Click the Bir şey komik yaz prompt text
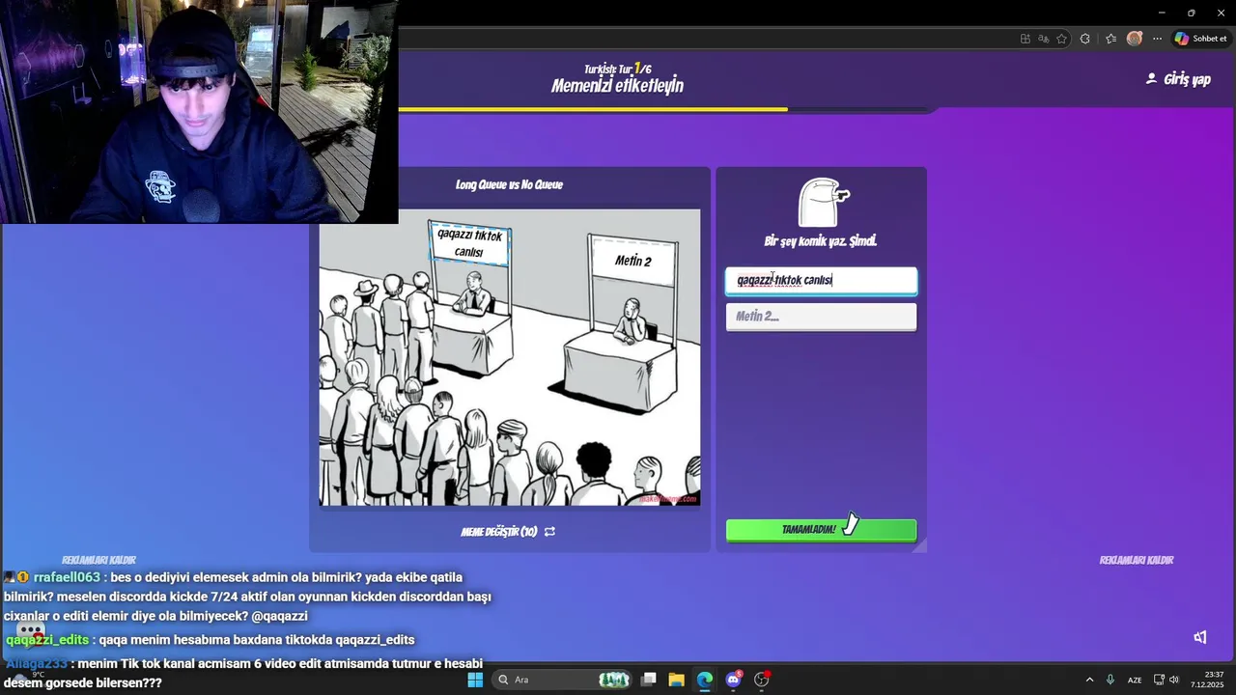Screen dimensions: 1236x695 (821, 241)
